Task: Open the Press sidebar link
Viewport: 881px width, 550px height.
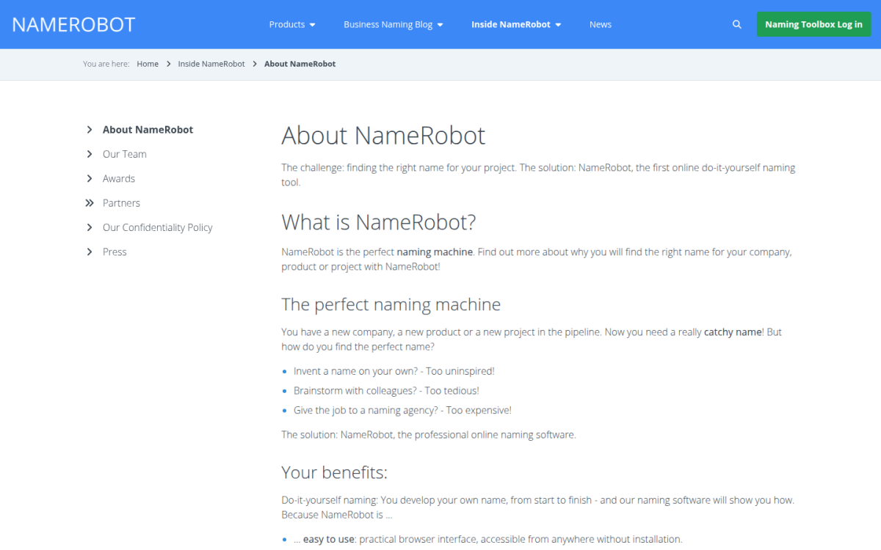Action: pos(115,252)
